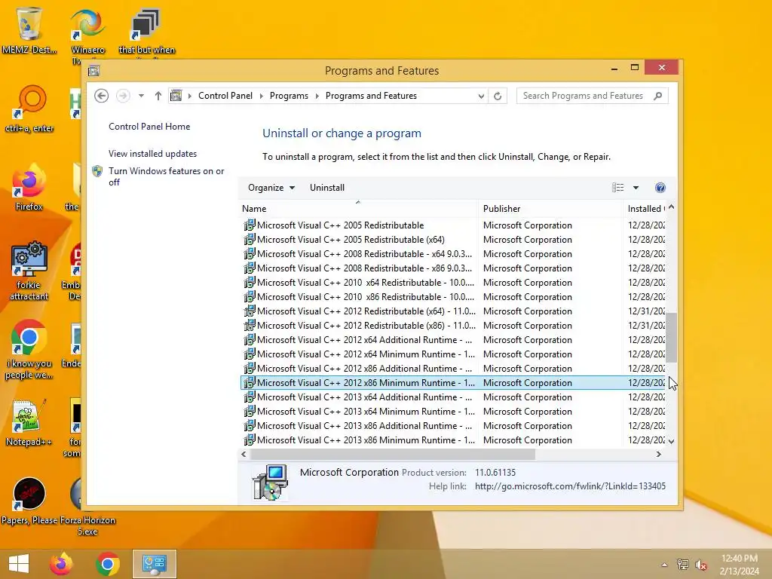Change view with the view icon button
This screenshot has height=579, width=772.
[x=618, y=188]
